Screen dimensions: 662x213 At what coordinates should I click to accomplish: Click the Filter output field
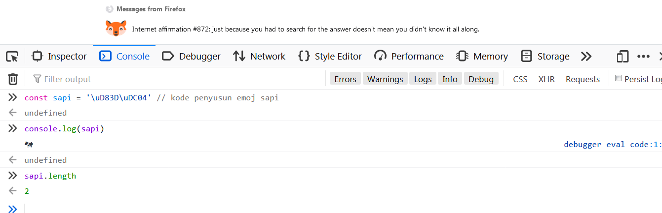click(x=177, y=79)
